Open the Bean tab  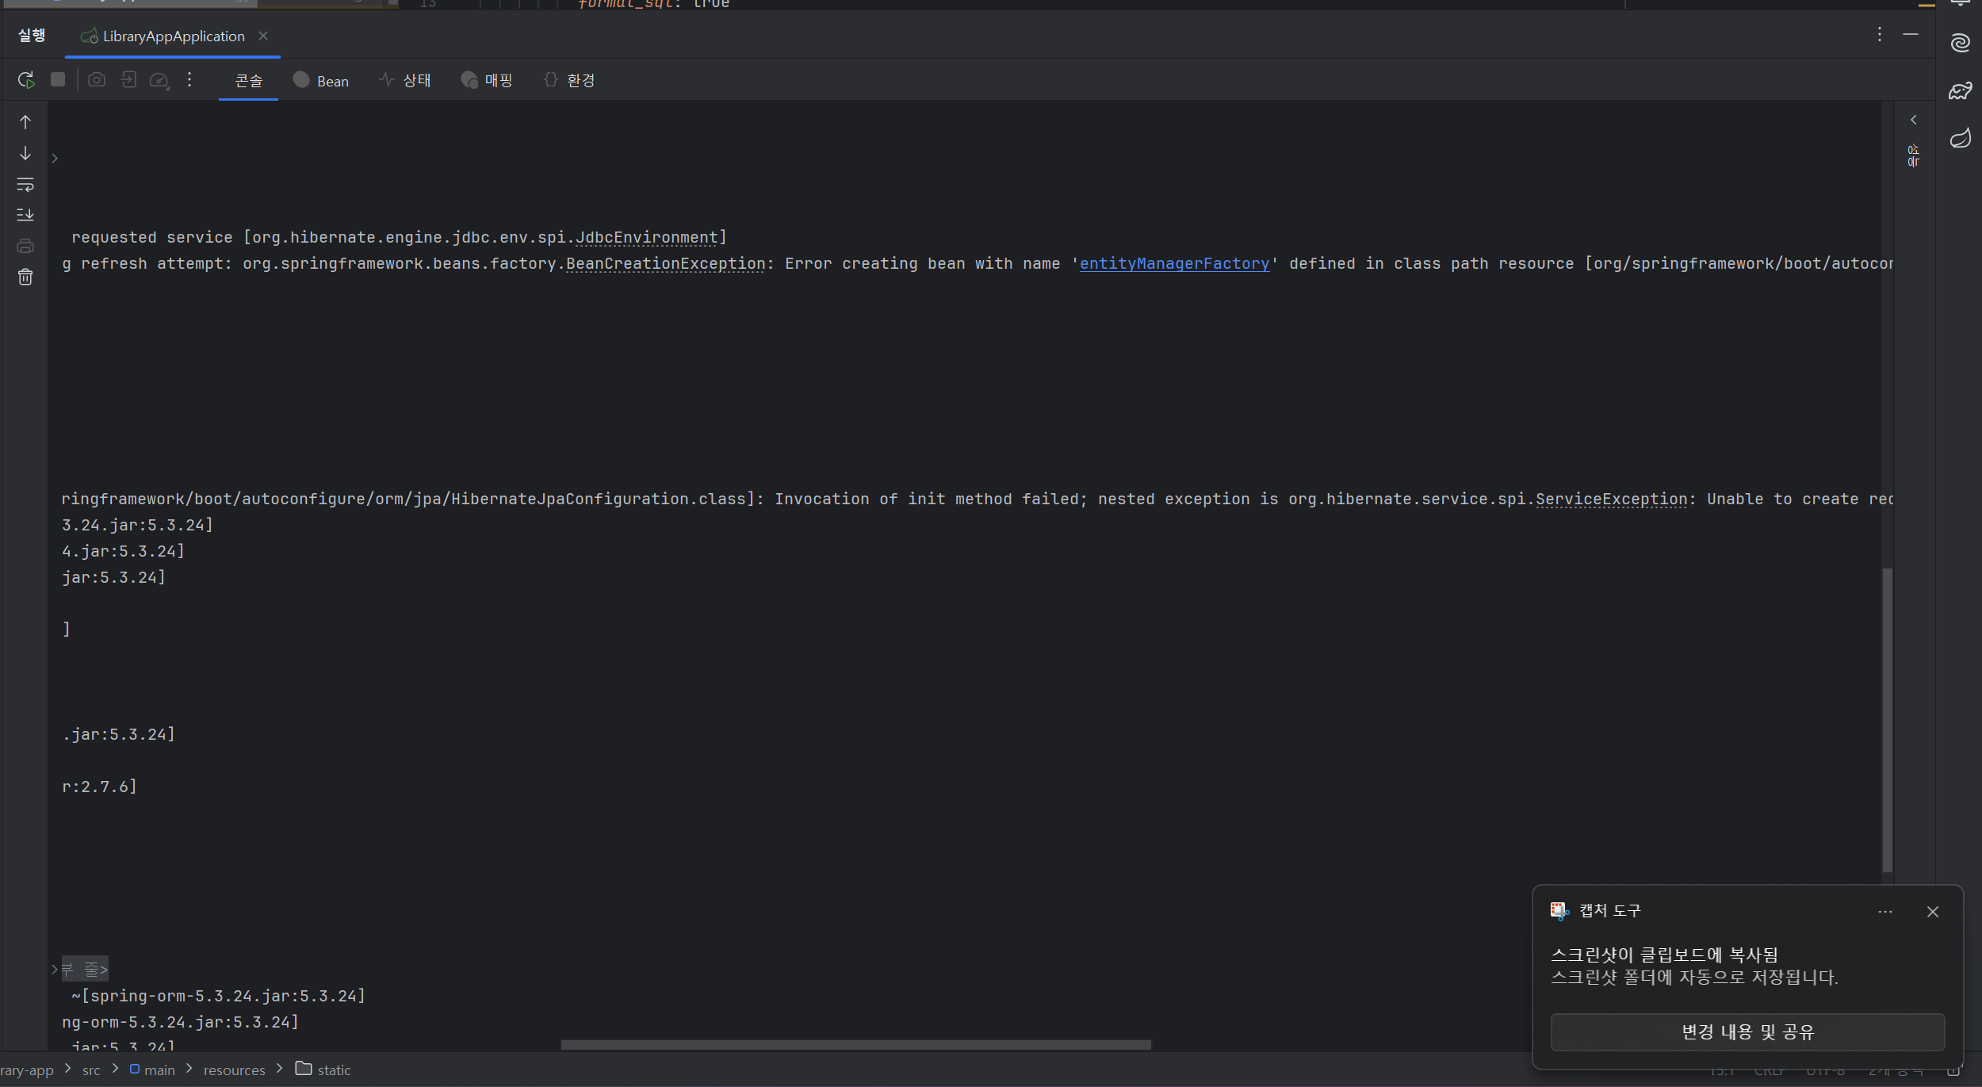[321, 80]
